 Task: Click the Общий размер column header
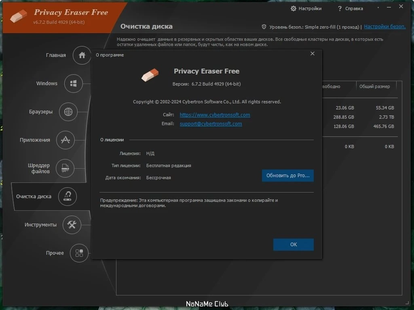374,86
